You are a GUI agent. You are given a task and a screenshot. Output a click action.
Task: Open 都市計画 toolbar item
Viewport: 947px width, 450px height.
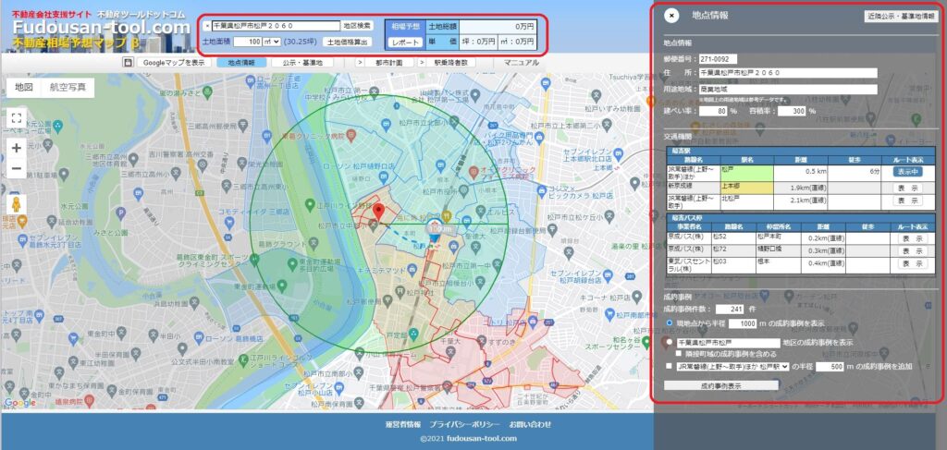click(x=389, y=62)
